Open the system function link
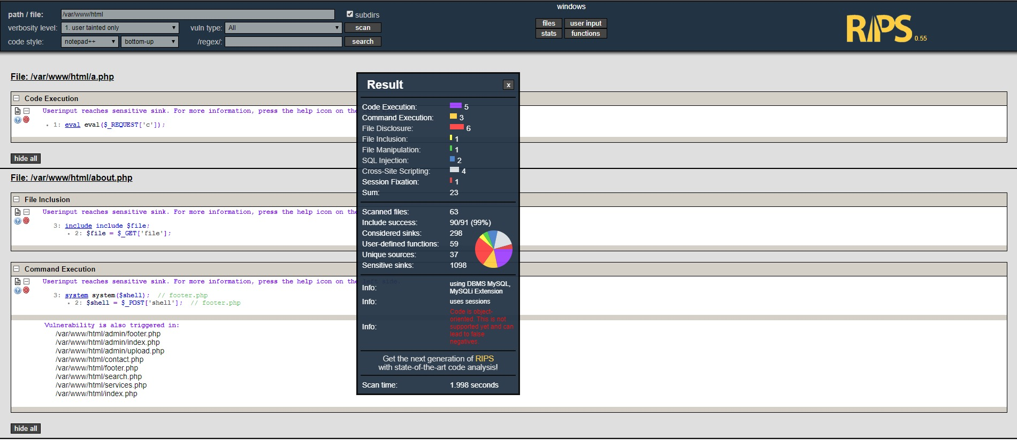The width and height of the screenshot is (1017, 440). [77, 295]
